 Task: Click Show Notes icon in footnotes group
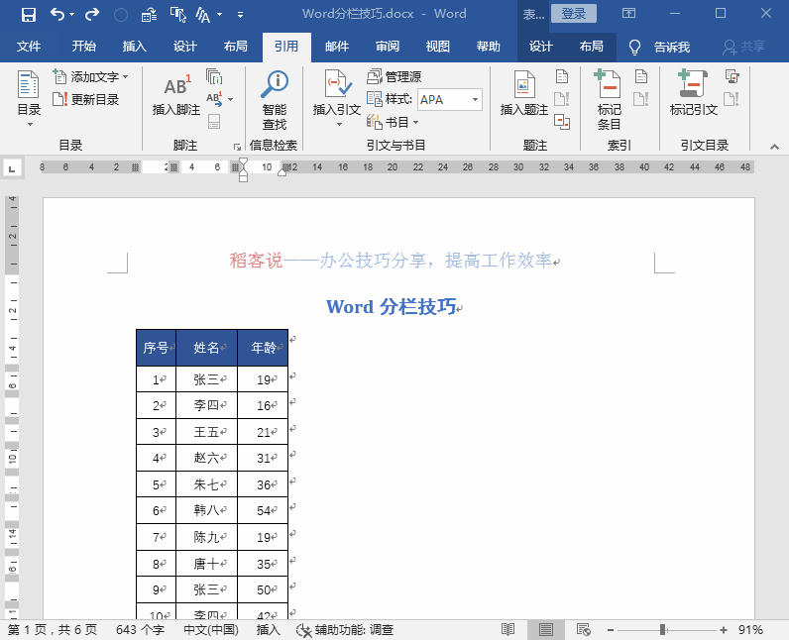pyautogui.click(x=214, y=122)
